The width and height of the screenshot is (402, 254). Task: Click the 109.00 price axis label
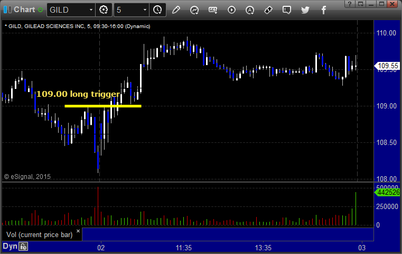pyautogui.click(x=386, y=106)
